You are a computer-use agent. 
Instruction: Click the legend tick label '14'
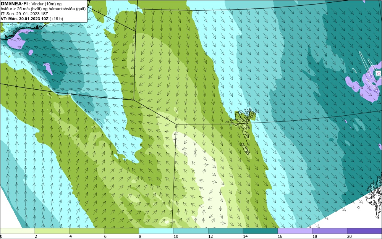[x=245, y=236]
